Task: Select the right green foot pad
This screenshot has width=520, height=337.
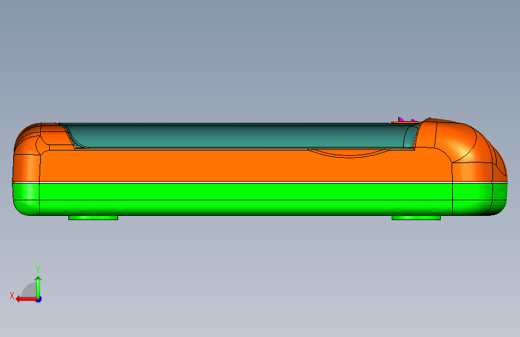Action: point(416,218)
